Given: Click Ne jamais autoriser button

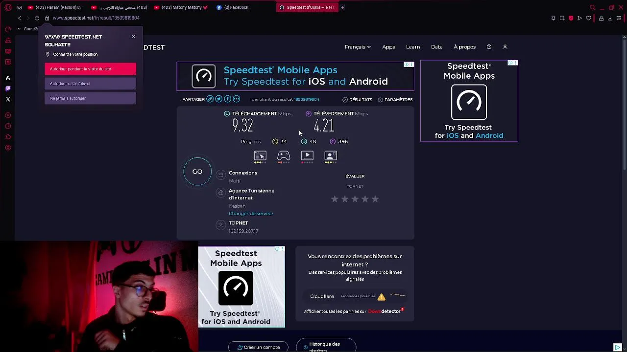Looking at the screenshot, I should click(90, 98).
